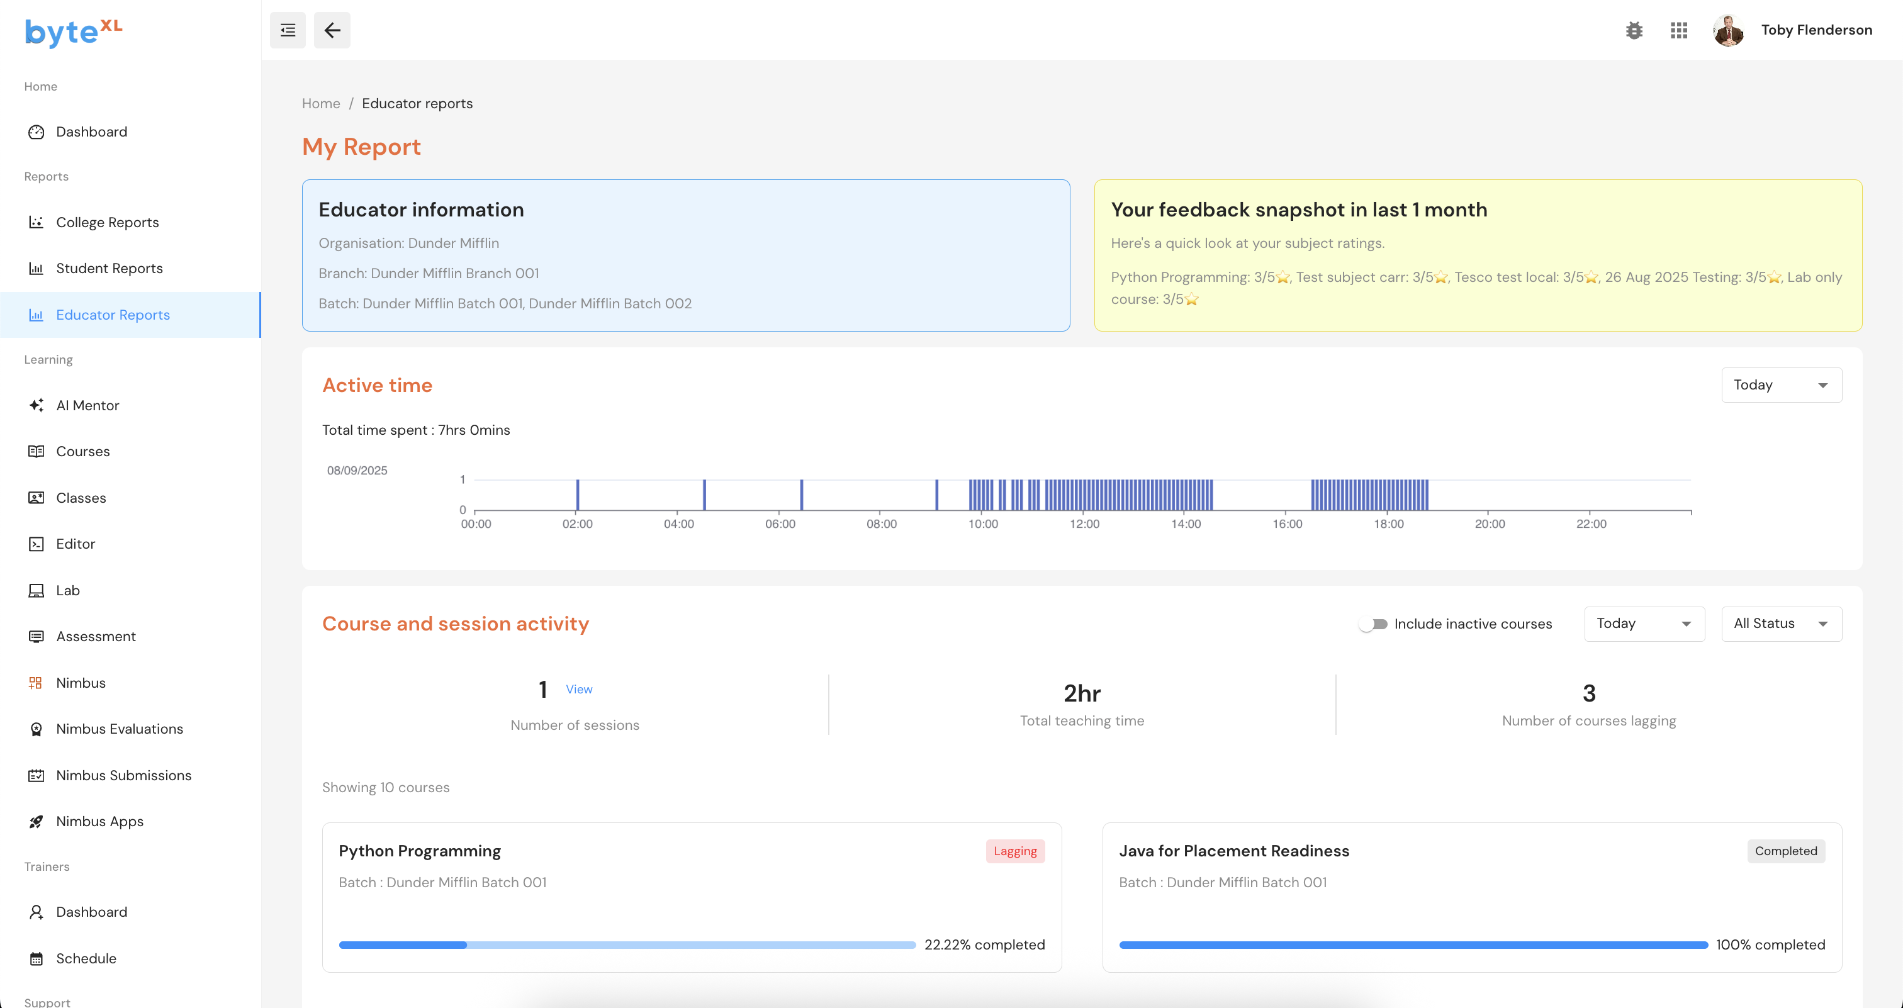Viewport: 1903px width, 1008px height.
Task: Select Student Reports in sidebar
Action: 109,268
